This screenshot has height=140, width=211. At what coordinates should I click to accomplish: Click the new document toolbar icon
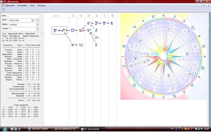coord(4,9)
